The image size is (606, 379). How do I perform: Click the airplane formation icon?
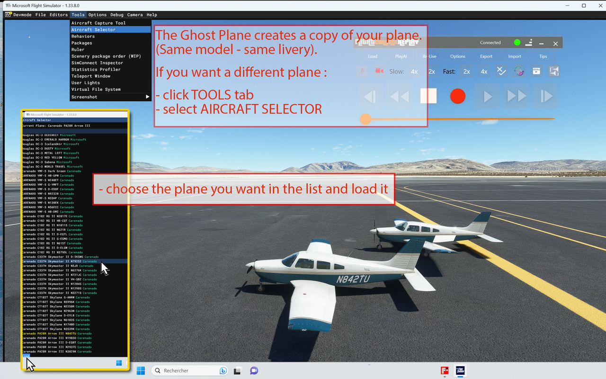[x=554, y=71]
